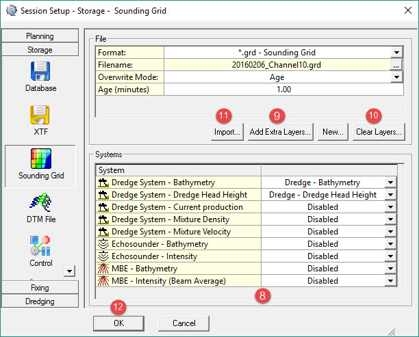Viewport: 419px width, 337px height.
Task: Click the Age (minutes) value field
Action: click(283, 90)
